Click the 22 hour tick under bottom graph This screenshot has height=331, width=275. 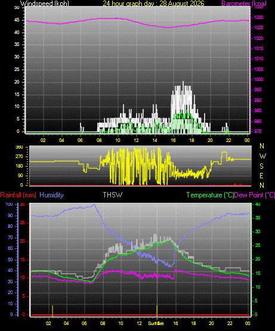pos(230,323)
